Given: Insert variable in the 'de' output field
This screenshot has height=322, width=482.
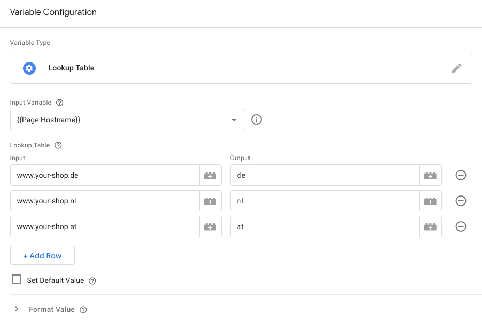Looking at the screenshot, I should pos(430,176).
